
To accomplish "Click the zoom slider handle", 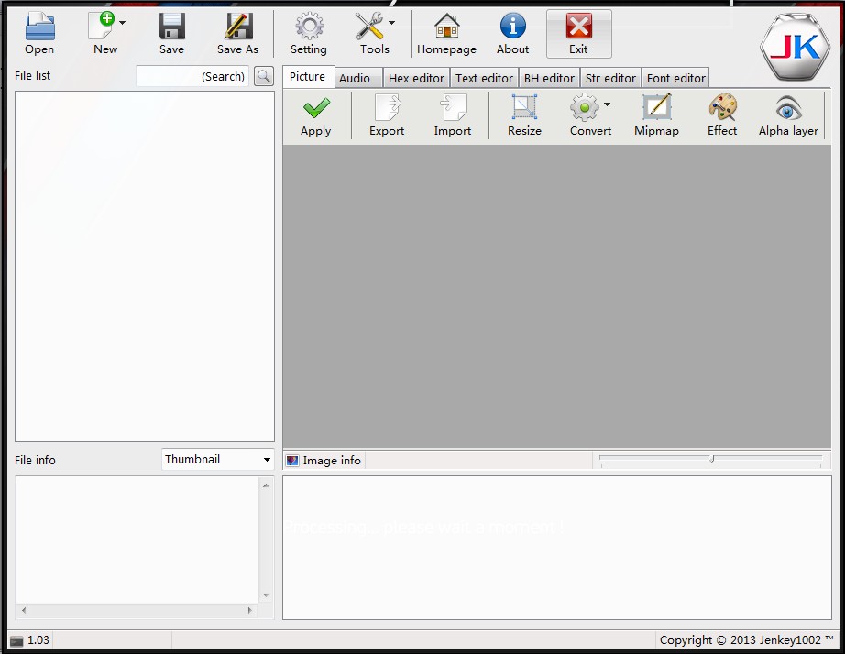I will coord(712,459).
